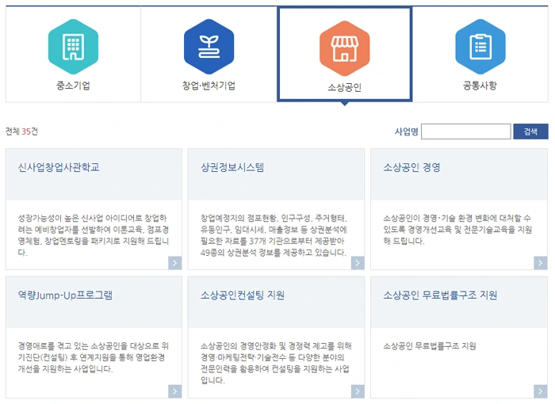Open the 소상공인 경영 card title
Viewport: 555px width, 404px height.
click(x=411, y=167)
